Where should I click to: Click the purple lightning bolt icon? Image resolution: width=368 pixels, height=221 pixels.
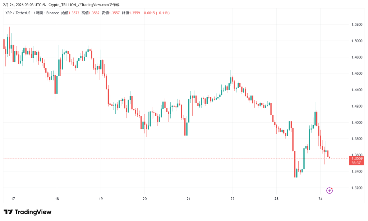330,191
